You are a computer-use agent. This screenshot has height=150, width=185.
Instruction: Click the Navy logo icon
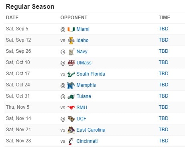(71, 52)
